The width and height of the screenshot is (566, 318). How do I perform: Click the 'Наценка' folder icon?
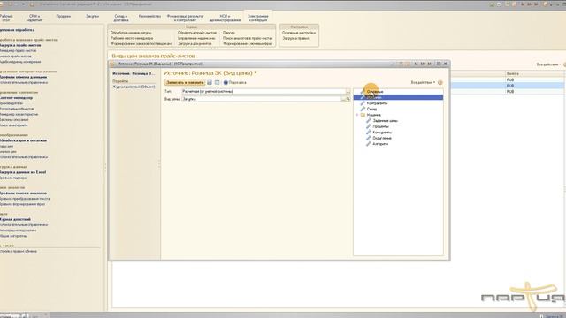pyautogui.click(x=363, y=115)
